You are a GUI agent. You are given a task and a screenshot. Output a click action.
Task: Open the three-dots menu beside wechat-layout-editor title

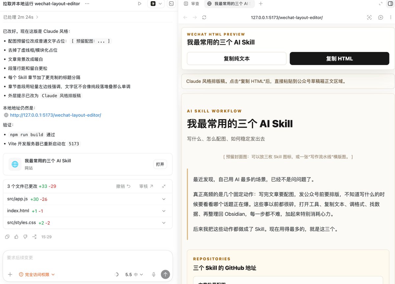tap(87, 4)
